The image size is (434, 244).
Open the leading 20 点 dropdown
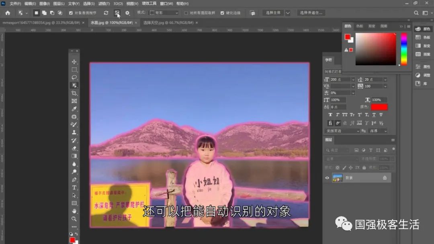pos(385,79)
